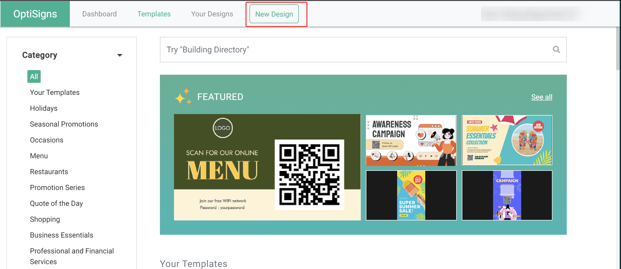Select Quote of the Day category
The height and width of the screenshot is (269, 621).
pyautogui.click(x=57, y=203)
